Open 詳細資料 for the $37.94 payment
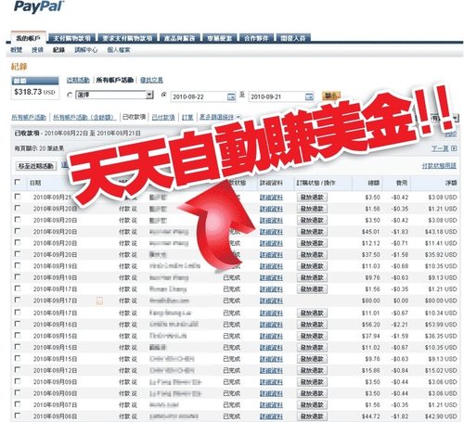Image resolution: width=464 pixels, height=422 pixels. pos(271,336)
